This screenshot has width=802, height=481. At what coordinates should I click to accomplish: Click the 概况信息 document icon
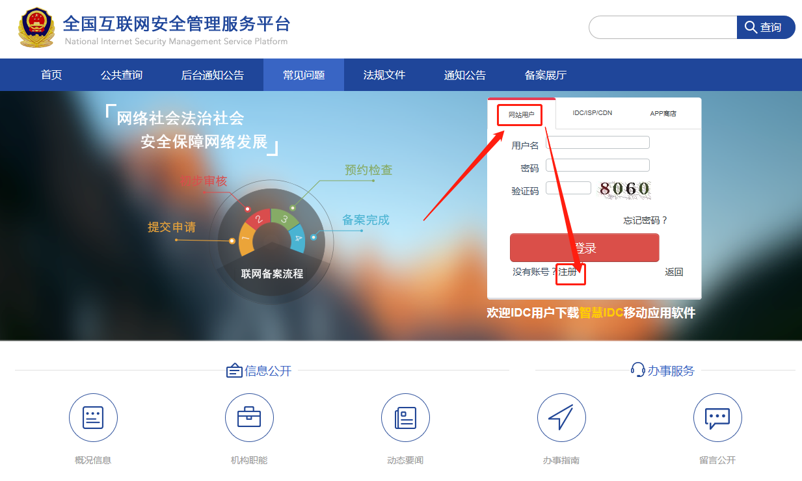click(93, 417)
